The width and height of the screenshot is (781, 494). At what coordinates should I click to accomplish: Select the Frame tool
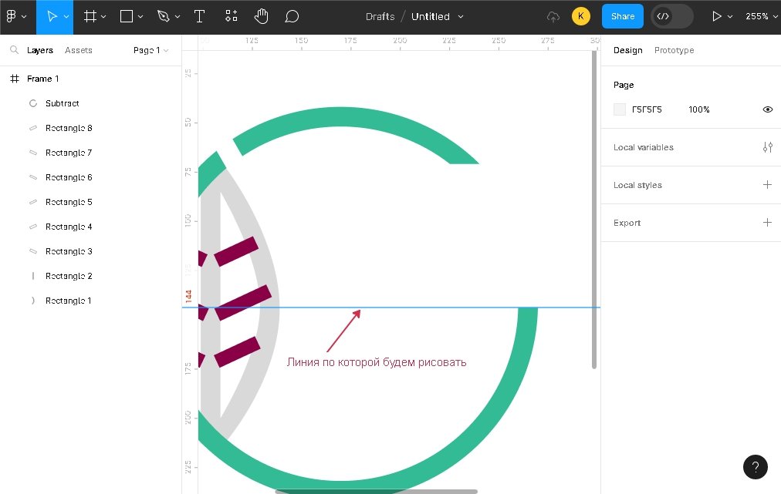coord(90,16)
